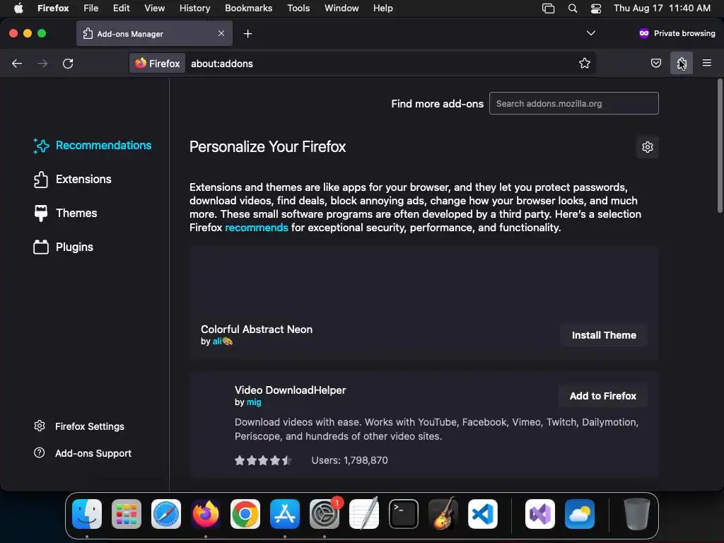Image resolution: width=724 pixels, height=543 pixels.
Task: Click the page vertical scrollbar
Action: (x=719, y=146)
